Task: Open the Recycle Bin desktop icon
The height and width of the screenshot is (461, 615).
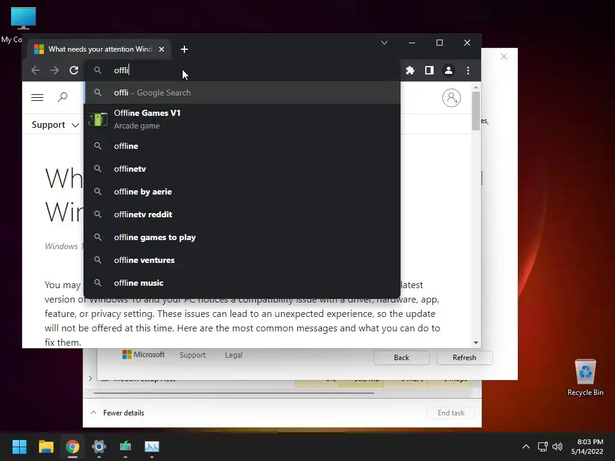Action: (x=585, y=378)
